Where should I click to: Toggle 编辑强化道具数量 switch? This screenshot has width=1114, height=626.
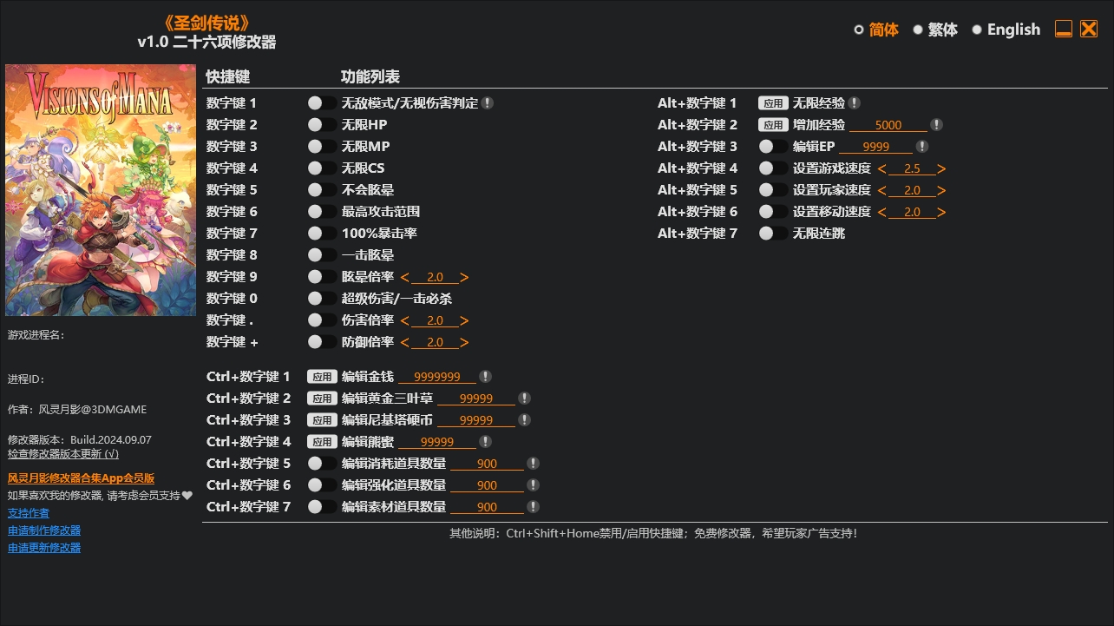click(322, 485)
